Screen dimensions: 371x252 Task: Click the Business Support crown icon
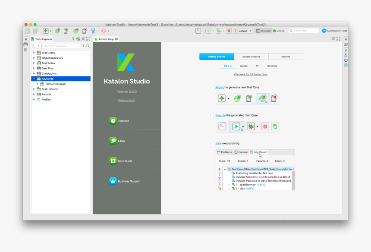[113, 181]
